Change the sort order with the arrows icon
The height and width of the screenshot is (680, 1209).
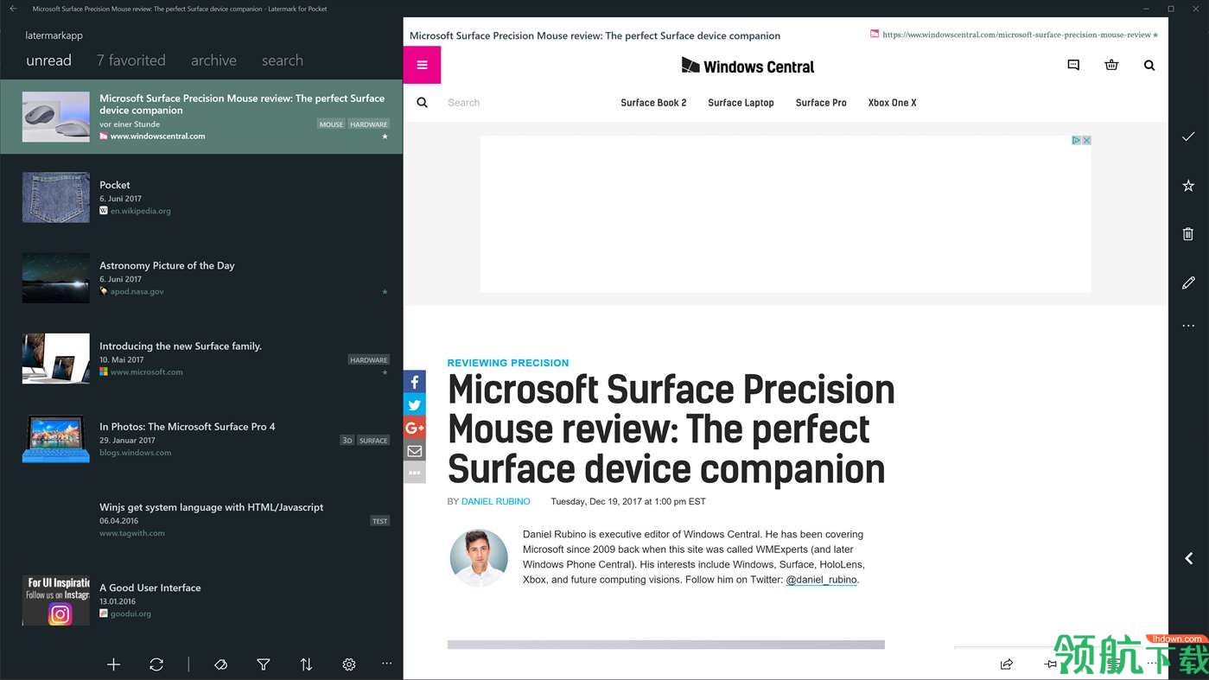(306, 664)
